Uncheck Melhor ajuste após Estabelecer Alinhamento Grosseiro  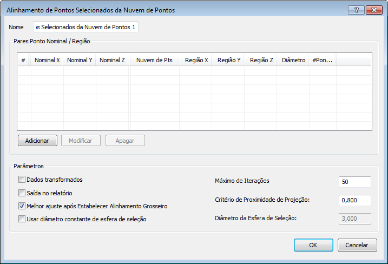click(x=22, y=206)
